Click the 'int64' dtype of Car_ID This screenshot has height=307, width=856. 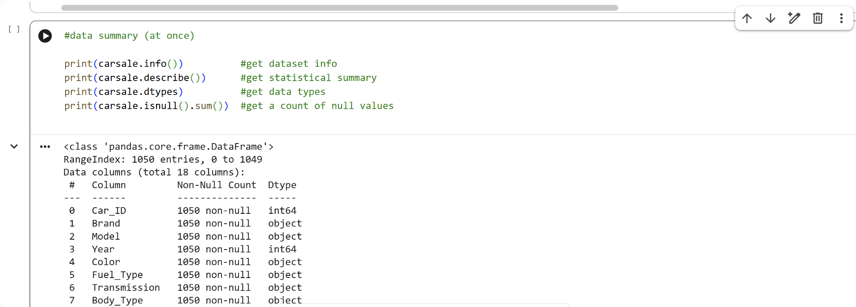tap(282, 211)
